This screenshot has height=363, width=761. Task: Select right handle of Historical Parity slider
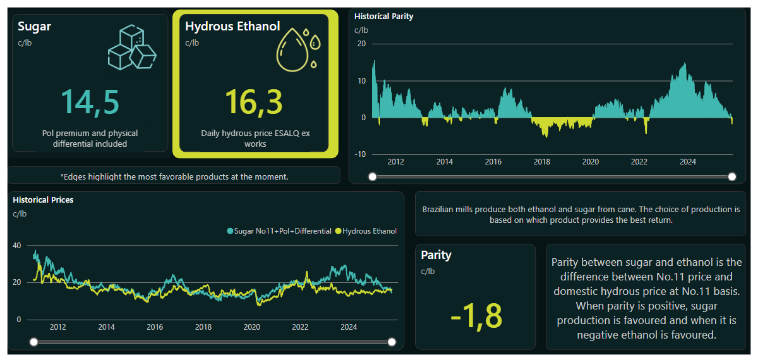click(x=732, y=176)
